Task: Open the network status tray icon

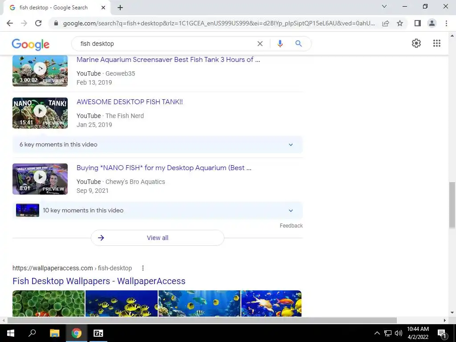Action: [x=388, y=333]
